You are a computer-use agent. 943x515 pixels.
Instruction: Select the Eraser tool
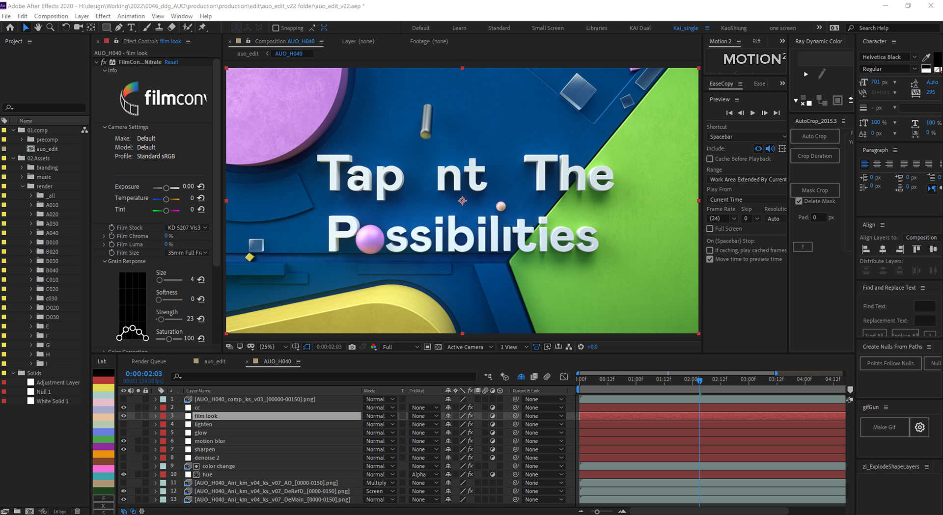[171, 27]
